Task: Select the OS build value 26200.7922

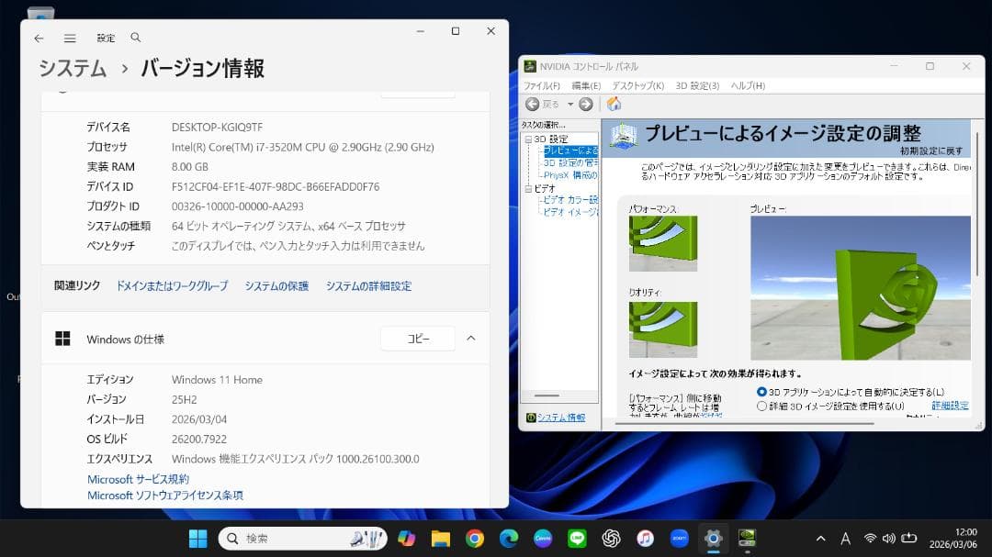Action: tap(198, 439)
